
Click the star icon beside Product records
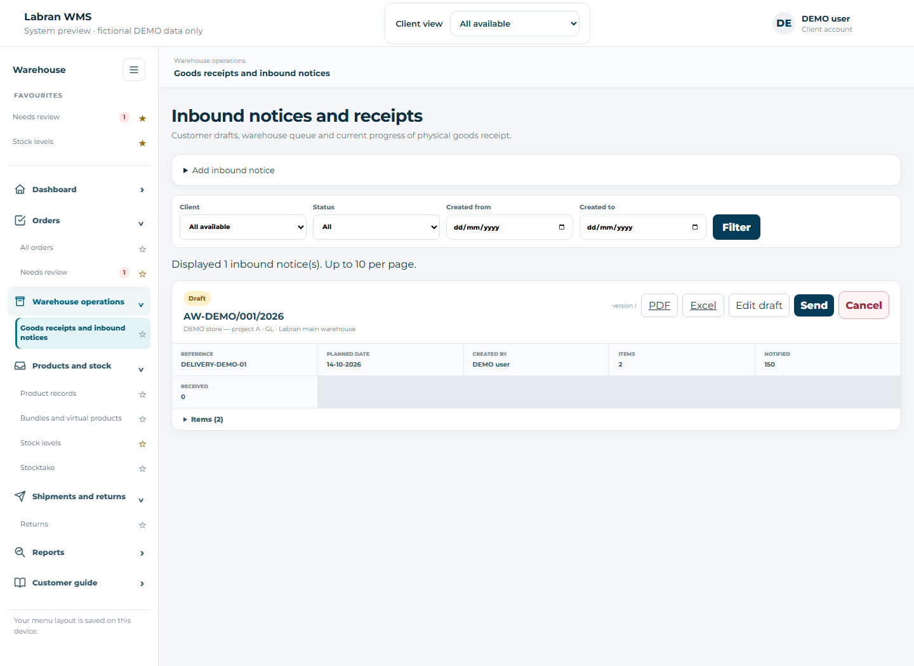142,395
